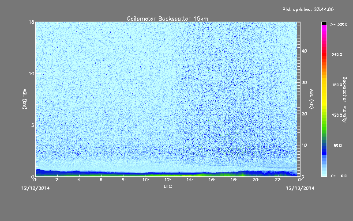Click the 30 kft tick on right axis
353x221 pixels.
(304, 83)
